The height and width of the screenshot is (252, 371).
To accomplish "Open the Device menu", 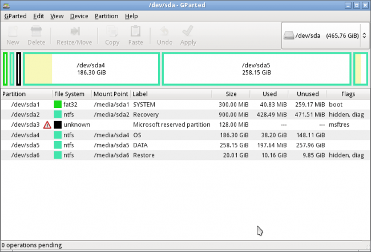I will click(79, 16).
